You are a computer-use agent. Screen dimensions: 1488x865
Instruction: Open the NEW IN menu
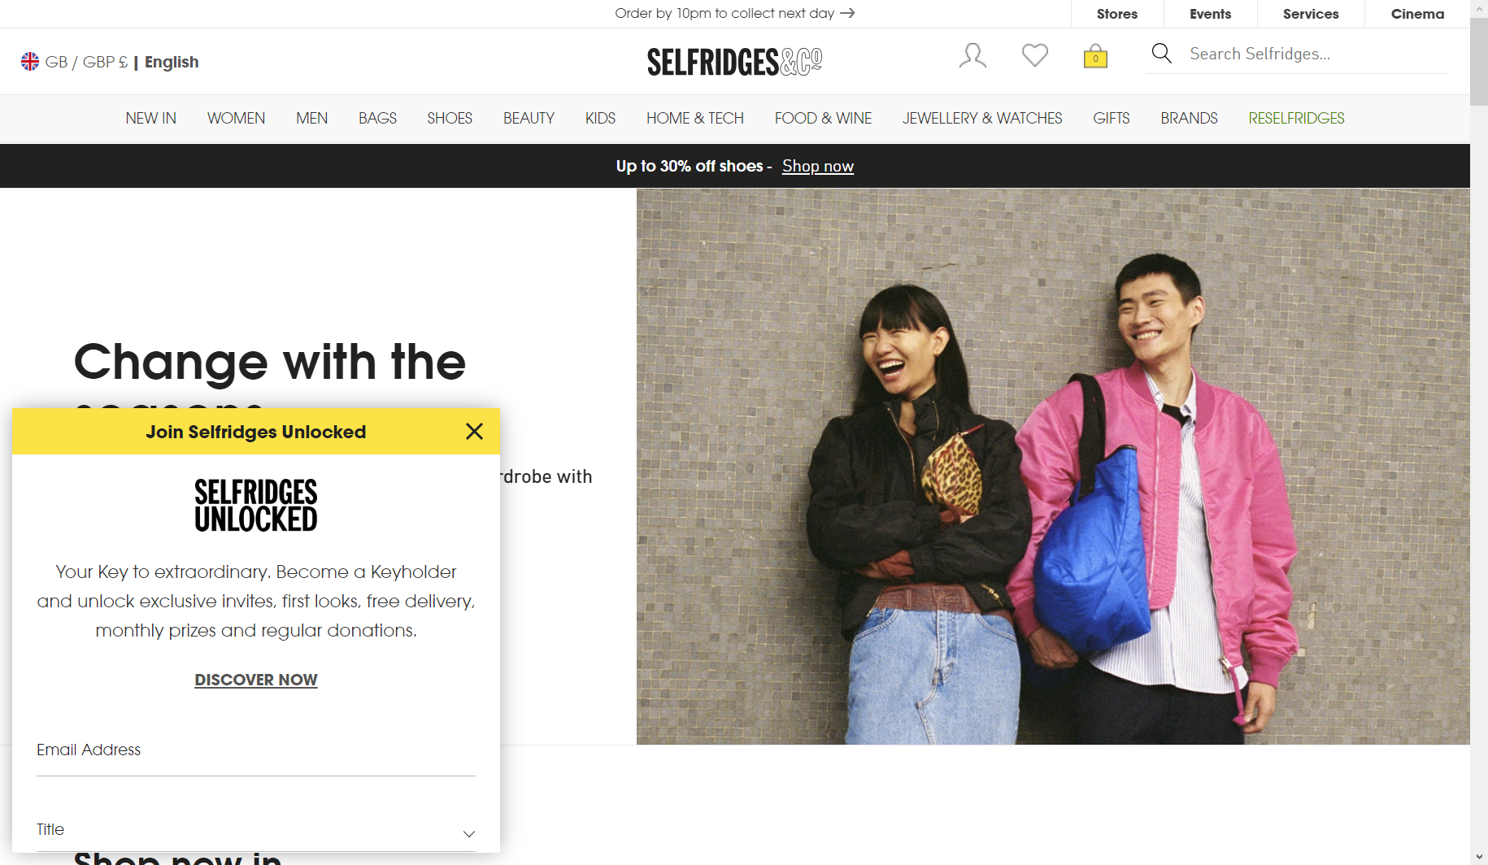(150, 119)
